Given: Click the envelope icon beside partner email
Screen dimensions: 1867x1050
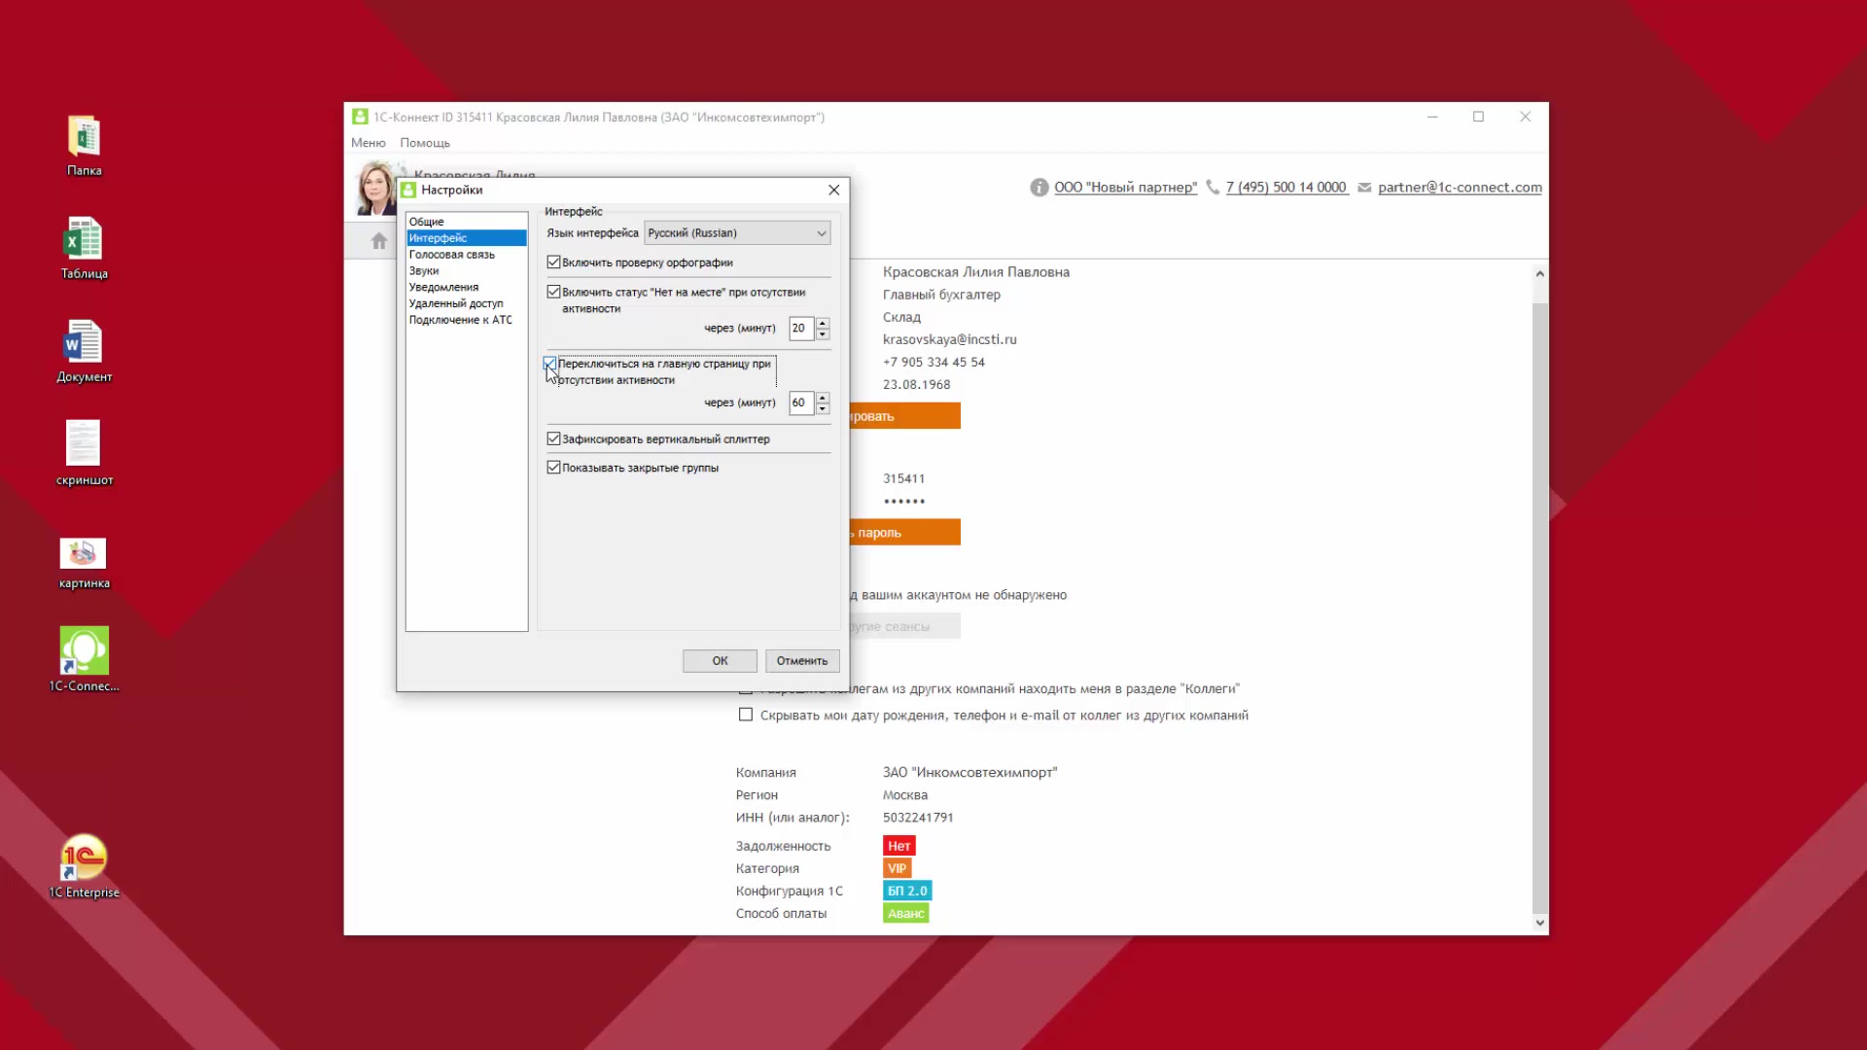Looking at the screenshot, I should (x=1364, y=188).
